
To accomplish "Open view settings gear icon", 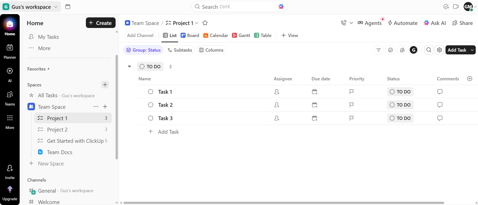I will [439, 50].
